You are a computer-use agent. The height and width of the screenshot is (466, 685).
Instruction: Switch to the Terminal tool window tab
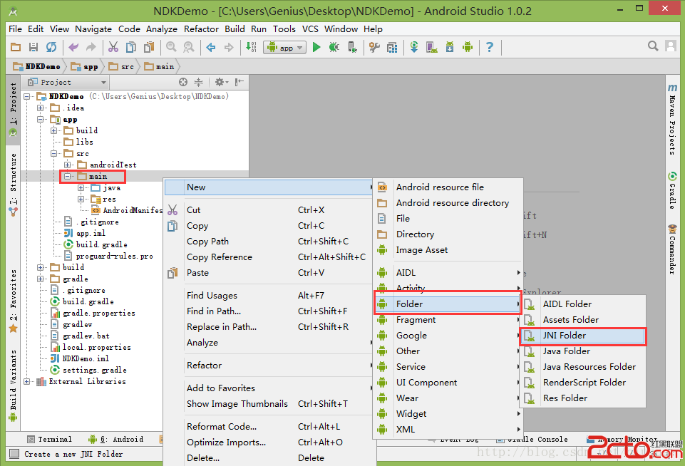click(48, 440)
